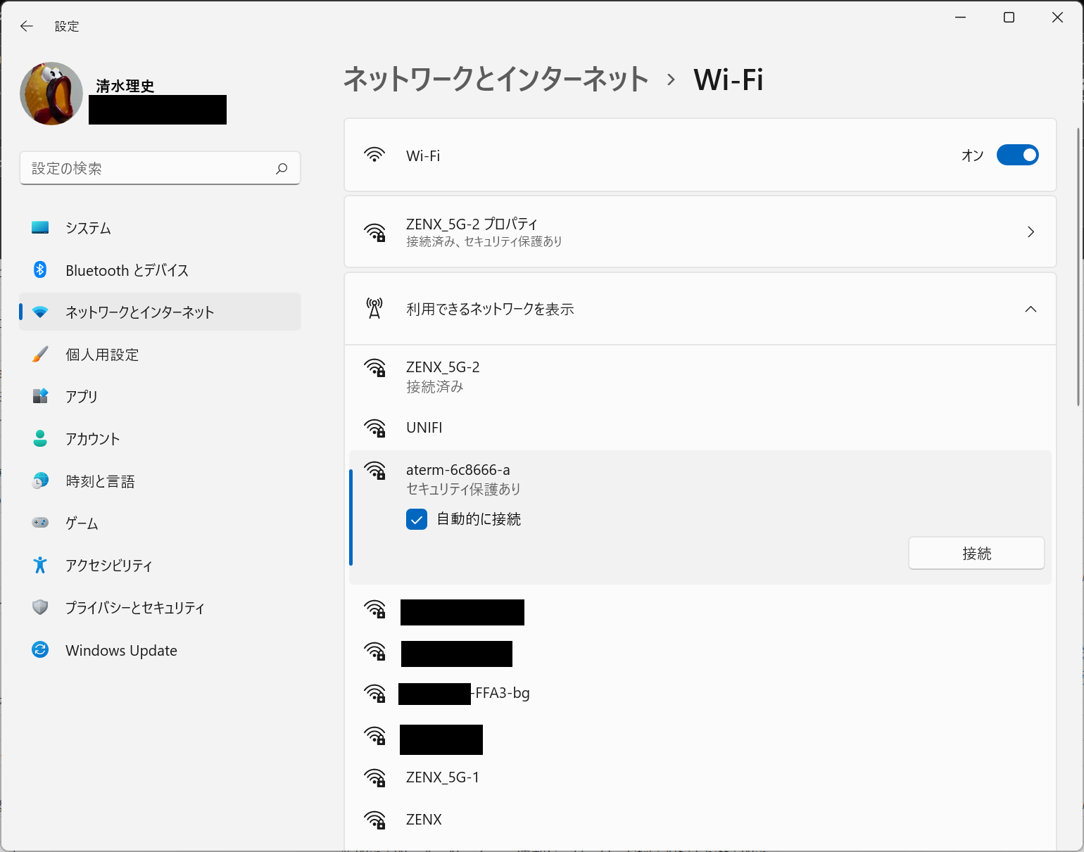Uncheck 自動的に接続 checkbox

(x=417, y=519)
